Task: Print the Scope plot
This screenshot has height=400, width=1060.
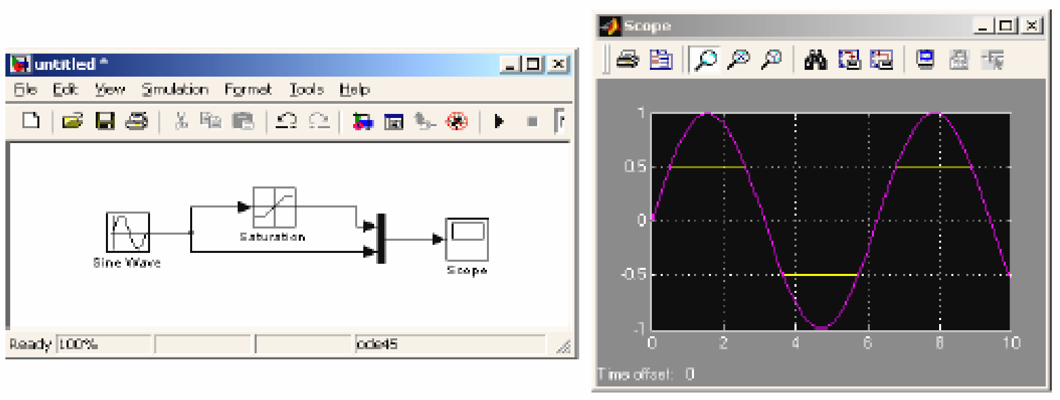Action: [627, 60]
